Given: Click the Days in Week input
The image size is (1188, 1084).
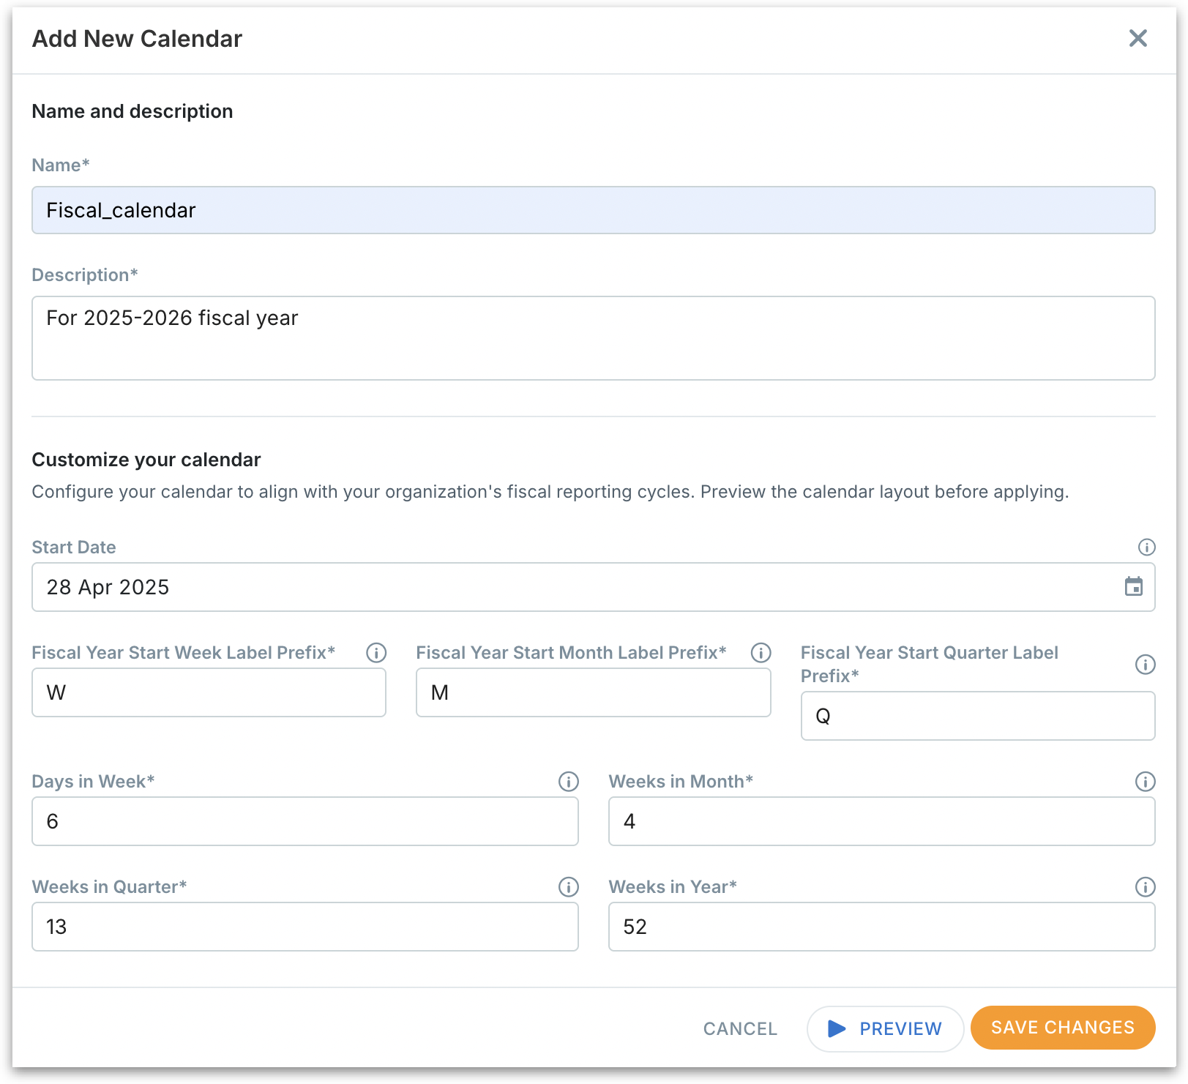Looking at the screenshot, I should point(305,821).
